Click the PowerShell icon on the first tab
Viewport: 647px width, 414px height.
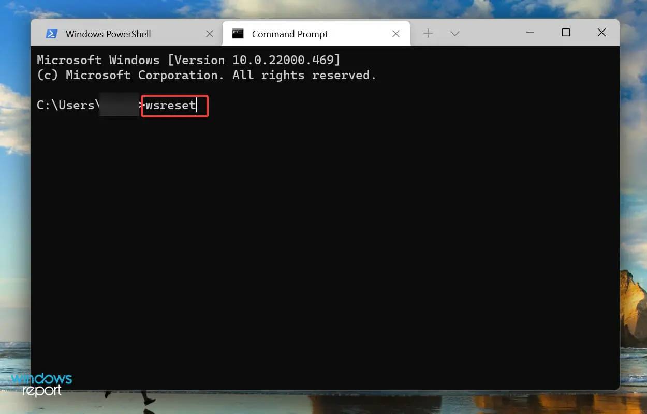51,34
